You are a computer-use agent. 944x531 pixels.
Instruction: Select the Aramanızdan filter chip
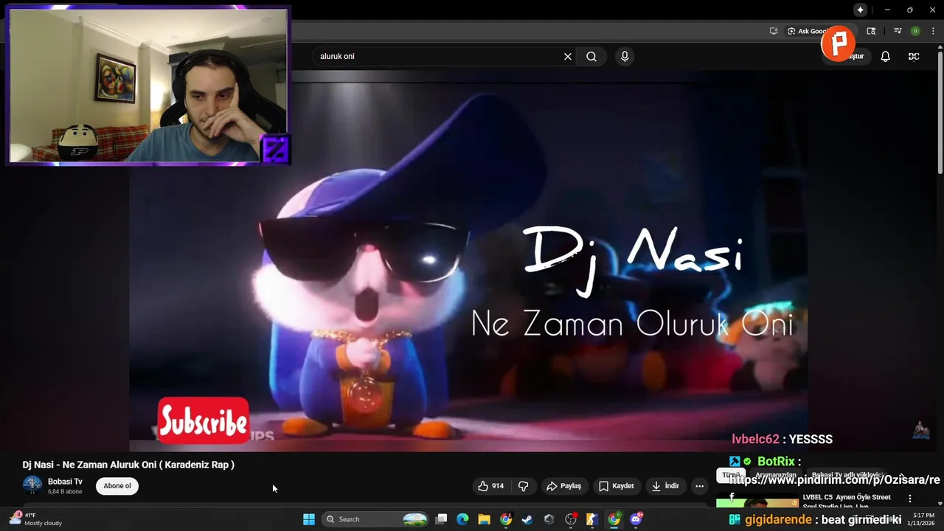tap(776, 475)
